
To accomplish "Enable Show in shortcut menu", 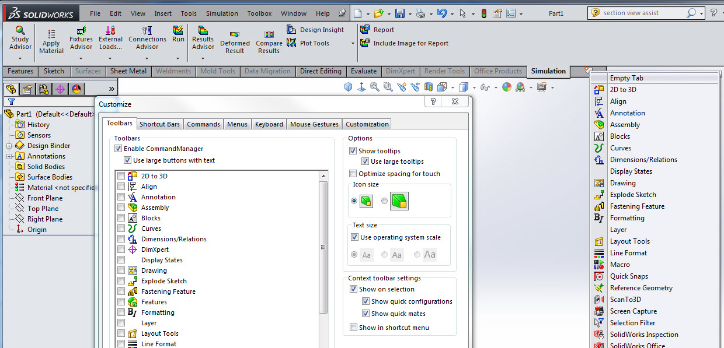I will (353, 328).
